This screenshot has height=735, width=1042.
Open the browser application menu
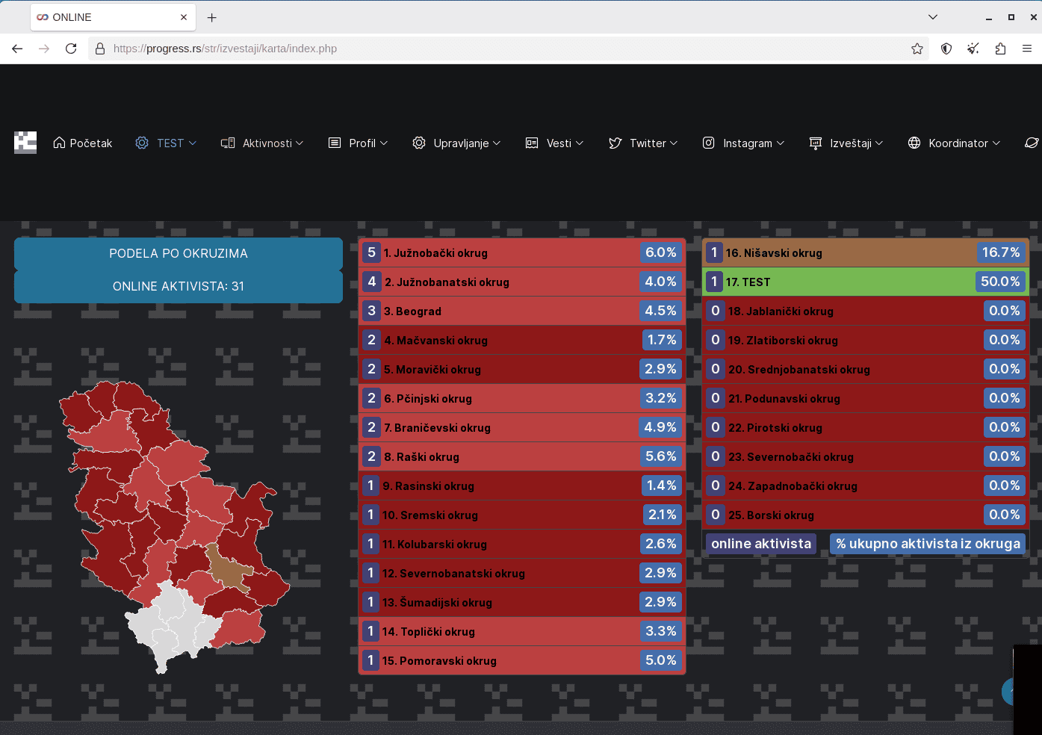pos(1027,49)
